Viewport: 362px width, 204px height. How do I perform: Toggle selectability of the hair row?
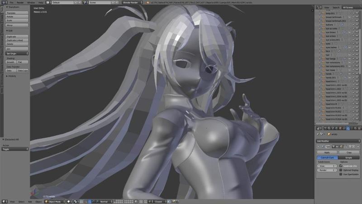pyautogui.click(x=353, y=55)
